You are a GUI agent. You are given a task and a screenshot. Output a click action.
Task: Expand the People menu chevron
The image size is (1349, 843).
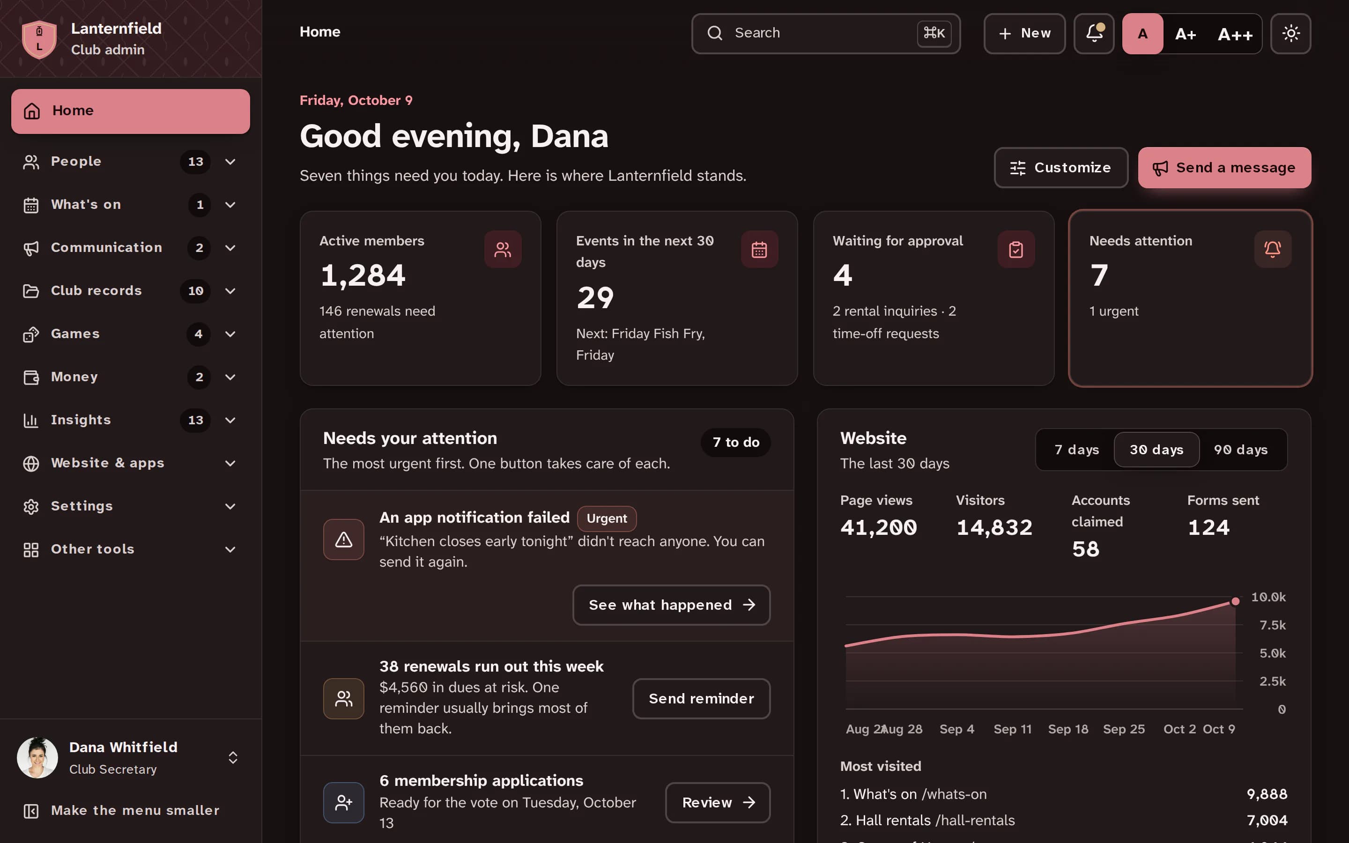[x=230, y=162]
